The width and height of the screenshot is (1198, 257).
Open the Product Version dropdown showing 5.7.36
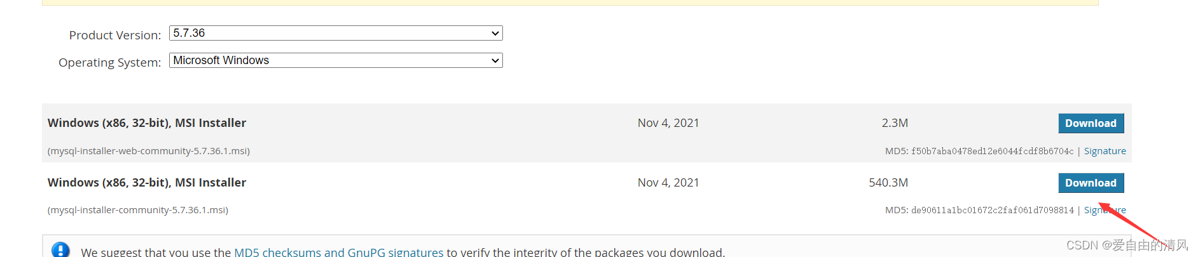(336, 33)
